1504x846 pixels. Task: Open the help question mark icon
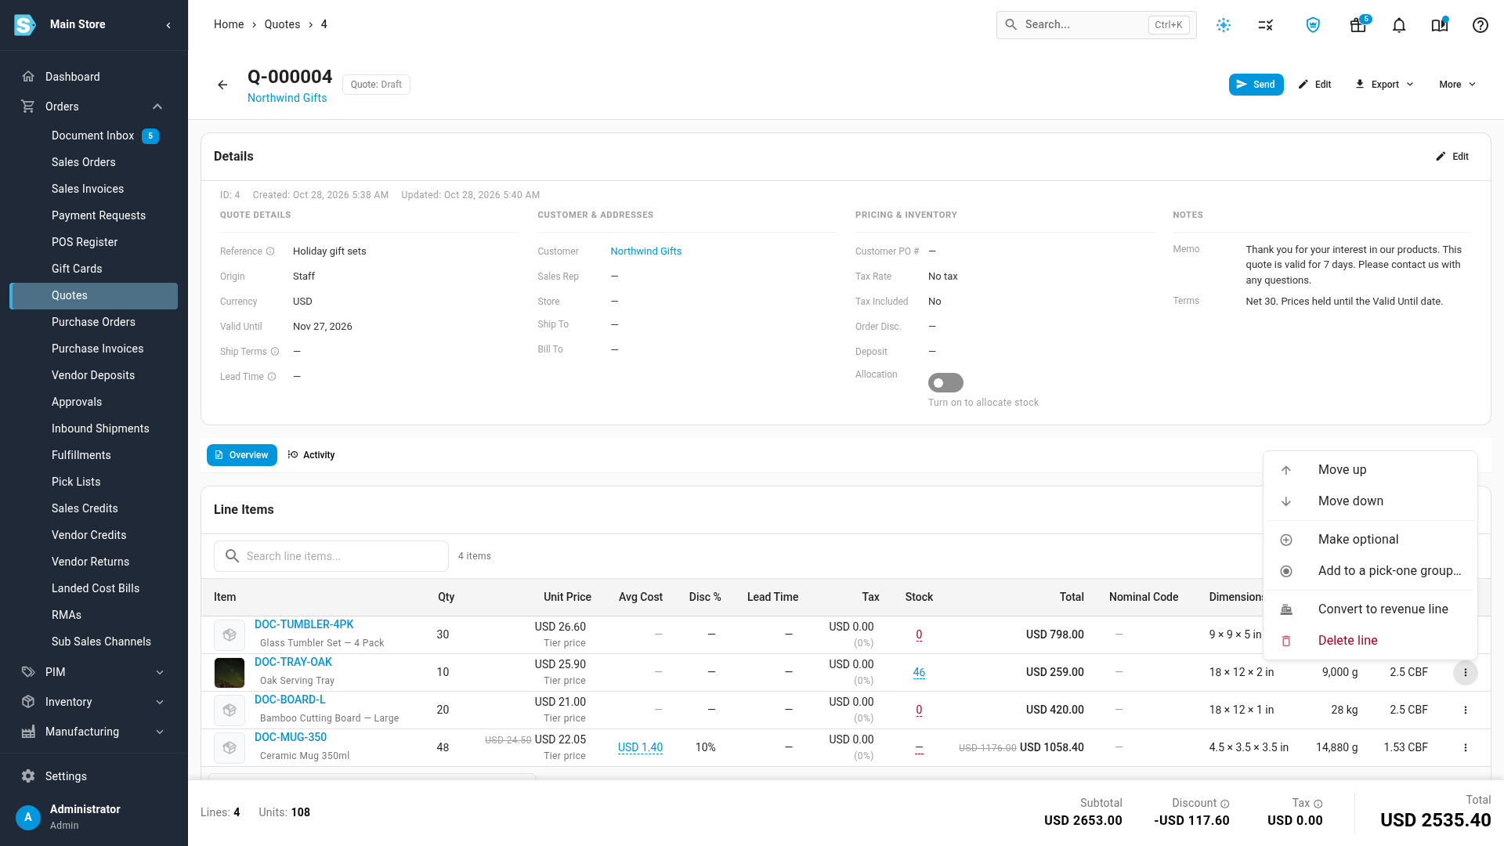pyautogui.click(x=1480, y=25)
